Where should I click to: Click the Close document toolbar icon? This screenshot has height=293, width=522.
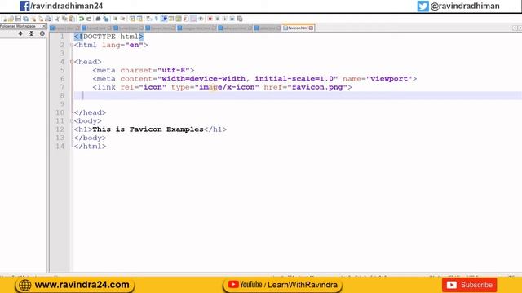click(33, 19)
